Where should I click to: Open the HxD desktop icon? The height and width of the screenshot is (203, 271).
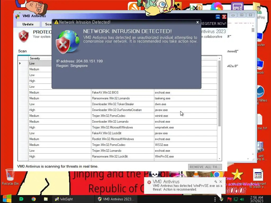196,7
